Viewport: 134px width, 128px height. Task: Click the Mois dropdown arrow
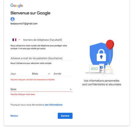tap(49, 74)
